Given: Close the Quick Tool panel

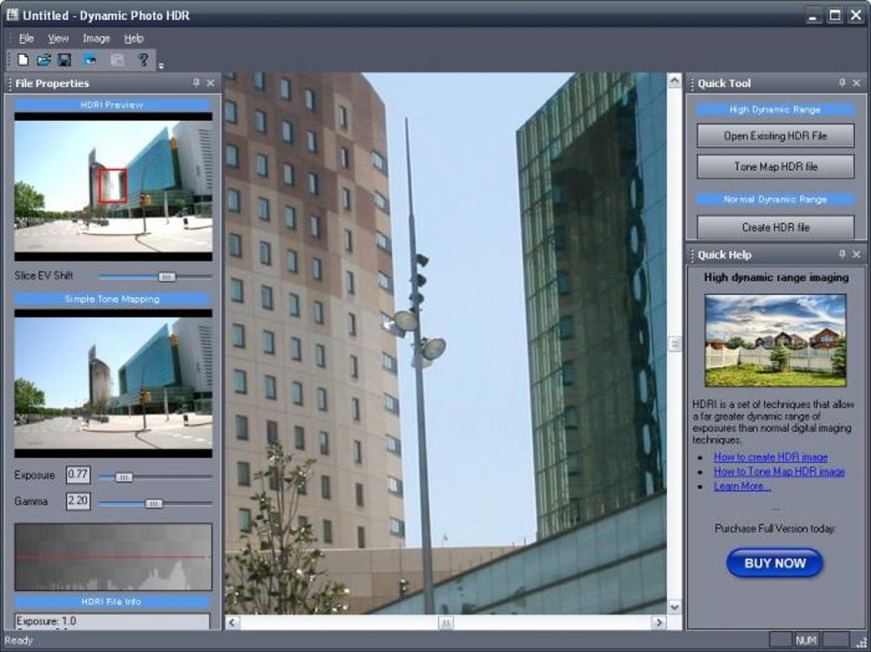Looking at the screenshot, I should [x=856, y=83].
